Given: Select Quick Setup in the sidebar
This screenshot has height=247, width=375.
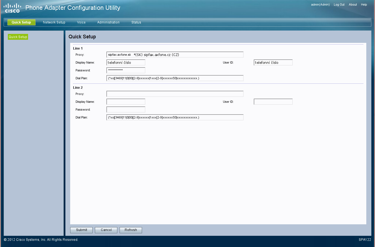Looking at the screenshot, I should [x=18, y=37].
